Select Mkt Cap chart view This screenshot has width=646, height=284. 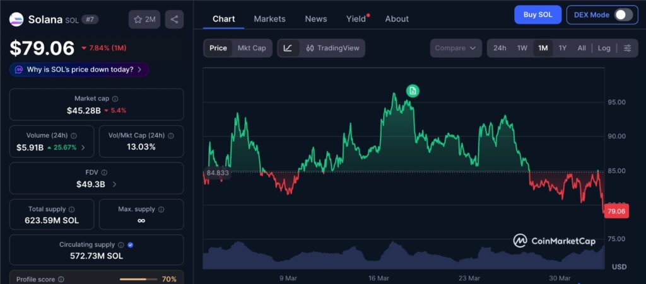tap(252, 48)
